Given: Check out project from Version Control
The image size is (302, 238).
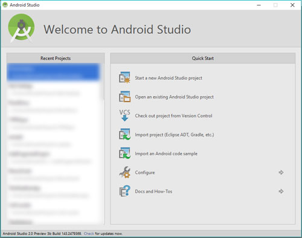Looking at the screenshot, I should pos(173,116).
